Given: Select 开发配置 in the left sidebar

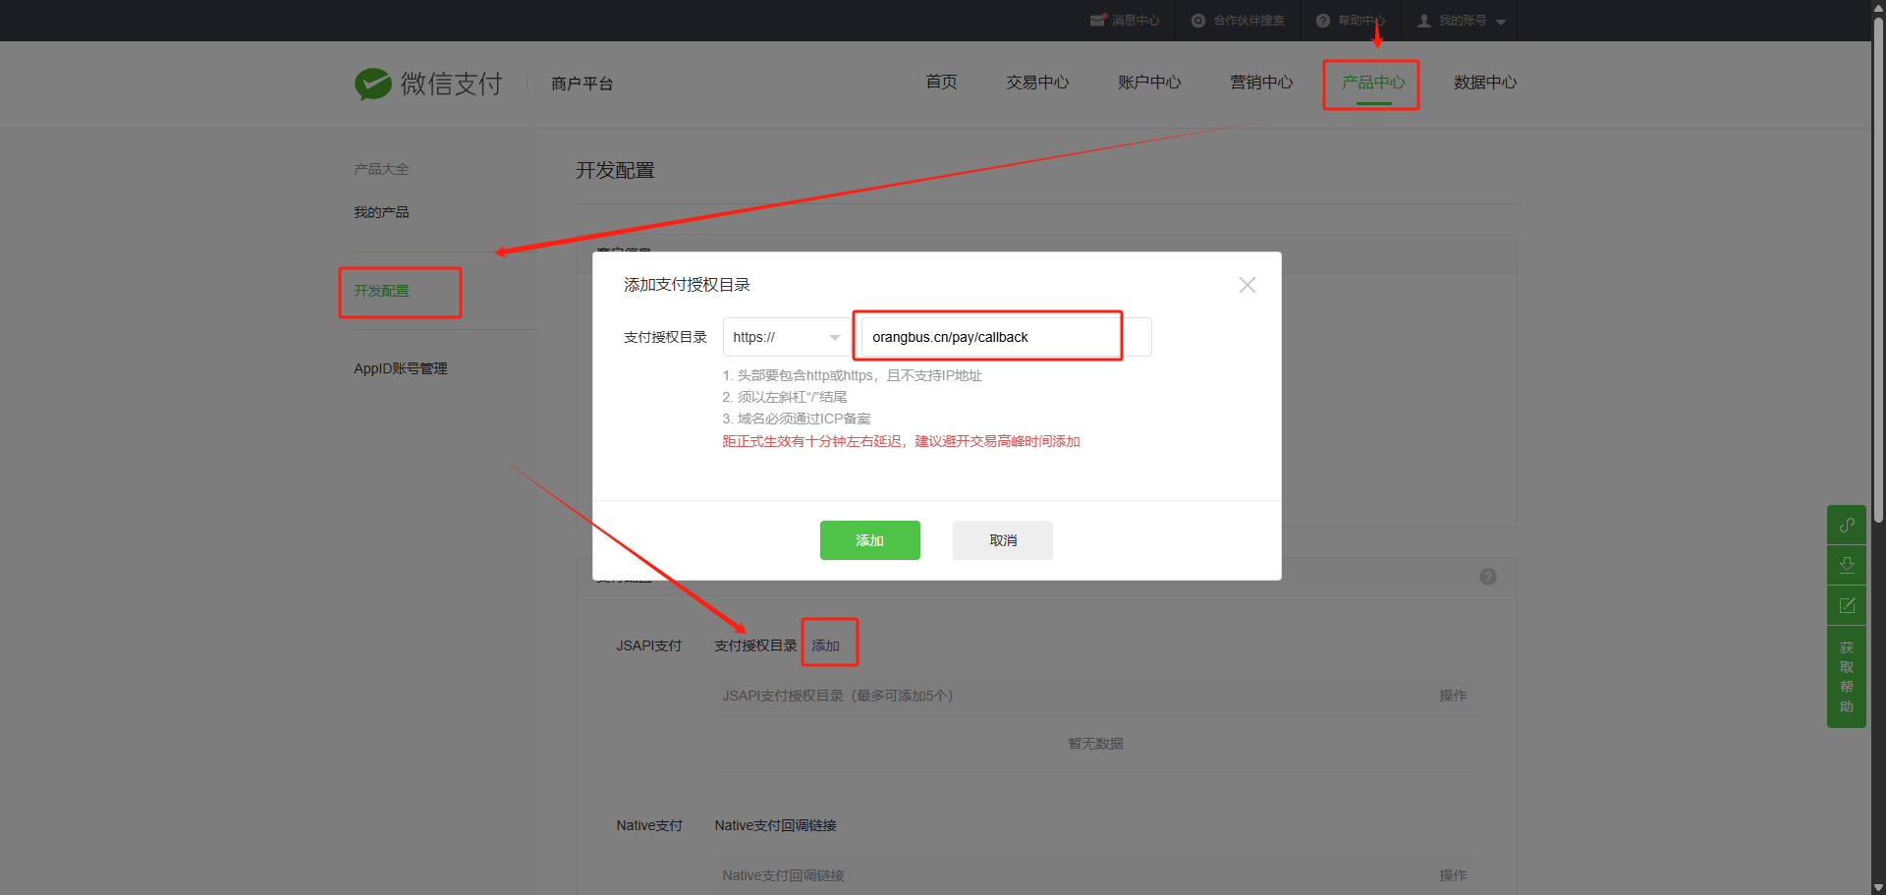Looking at the screenshot, I should point(382,291).
